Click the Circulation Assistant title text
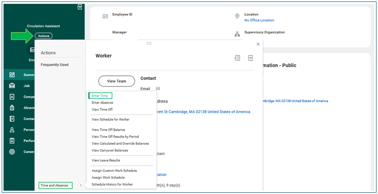Image resolution: width=378 pixels, height=194 pixels. 43,26
